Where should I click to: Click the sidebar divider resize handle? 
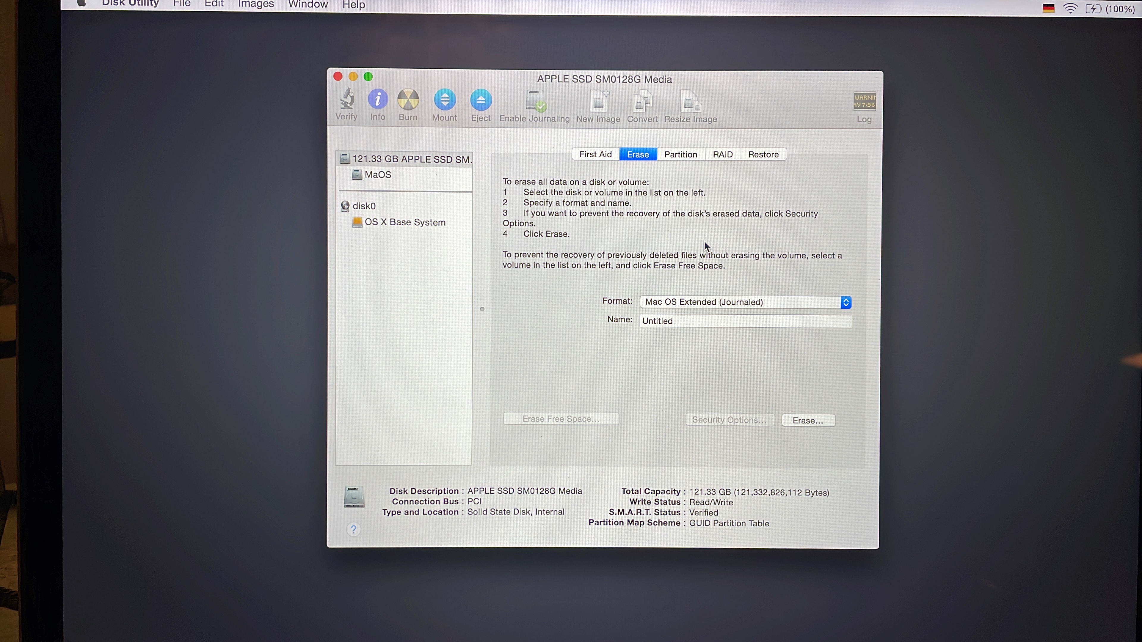click(482, 309)
